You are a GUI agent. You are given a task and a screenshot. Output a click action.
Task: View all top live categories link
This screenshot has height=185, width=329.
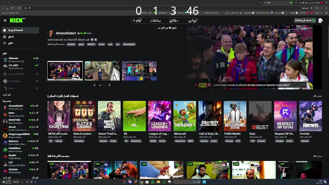(x=317, y=96)
